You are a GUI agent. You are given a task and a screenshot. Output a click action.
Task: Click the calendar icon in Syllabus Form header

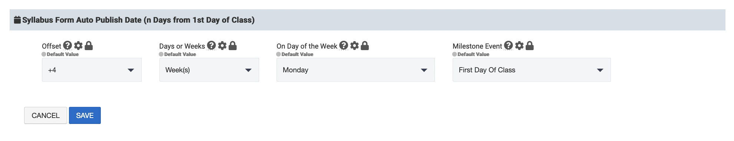17,20
